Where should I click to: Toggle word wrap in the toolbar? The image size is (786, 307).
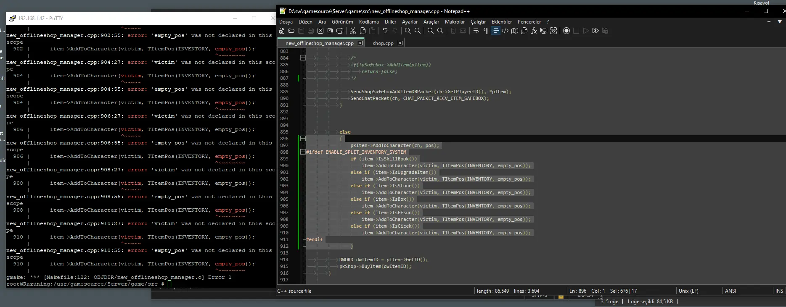coord(476,31)
